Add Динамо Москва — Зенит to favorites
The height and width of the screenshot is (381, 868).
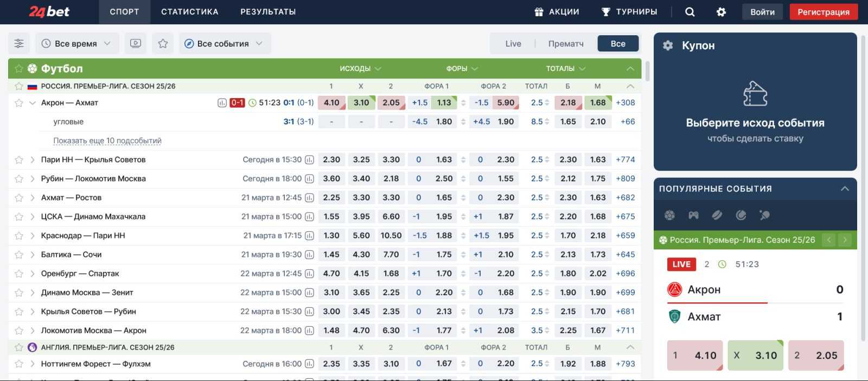(x=19, y=292)
